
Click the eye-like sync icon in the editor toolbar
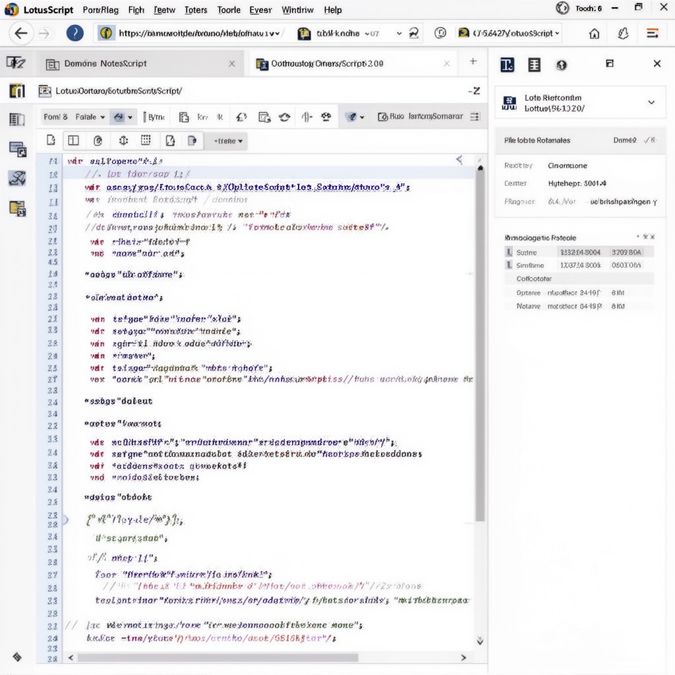coord(284,117)
